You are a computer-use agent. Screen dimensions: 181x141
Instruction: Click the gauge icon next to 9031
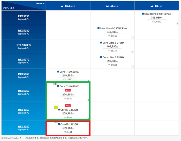tap(65, 117)
